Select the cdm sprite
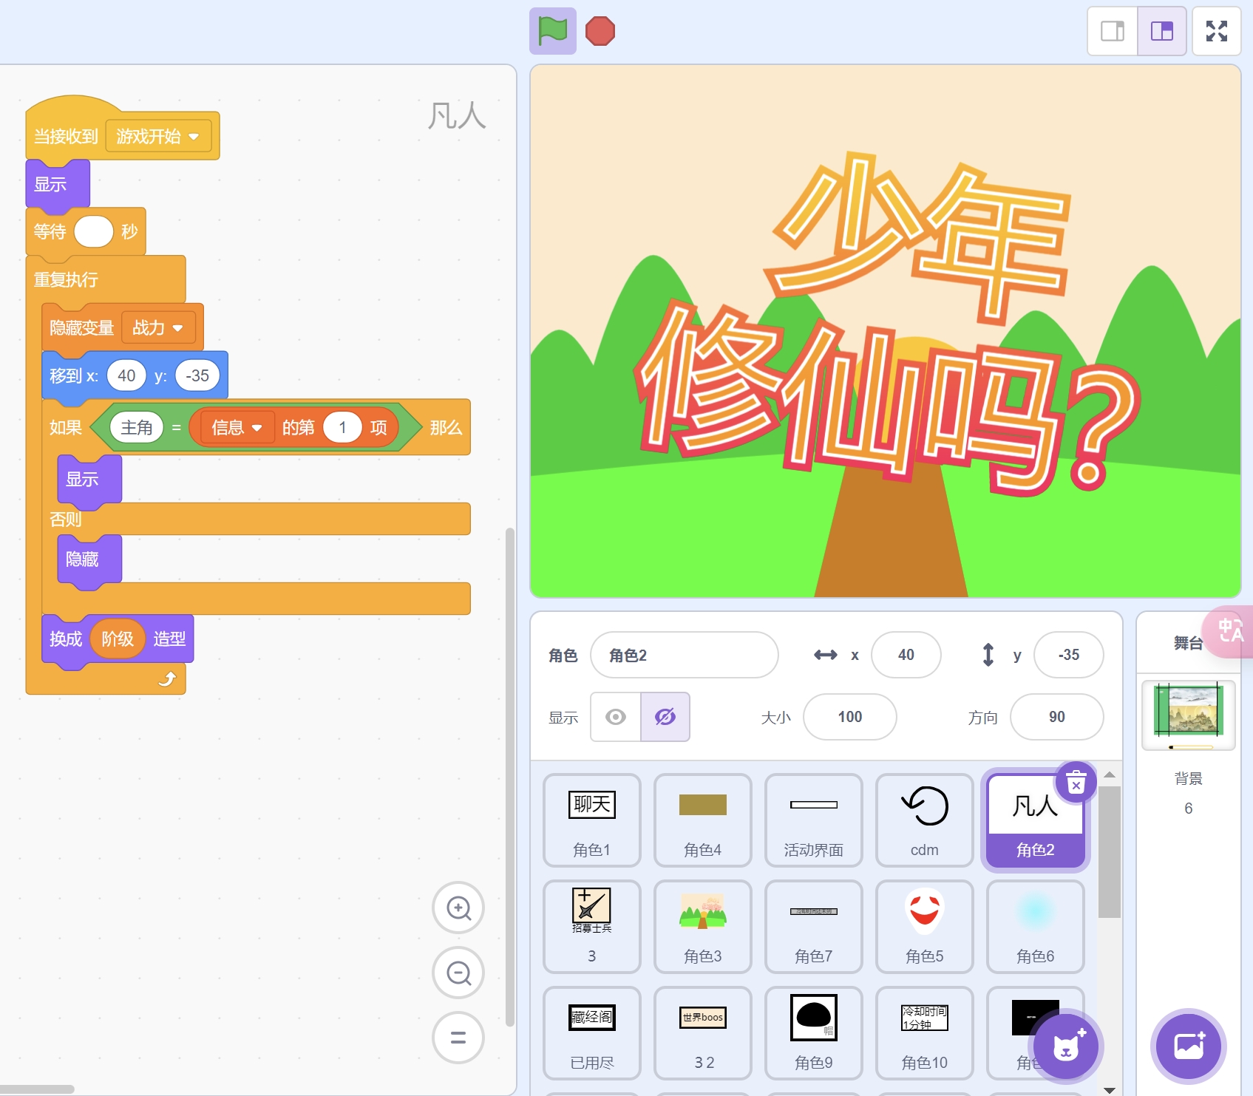 coord(924,820)
